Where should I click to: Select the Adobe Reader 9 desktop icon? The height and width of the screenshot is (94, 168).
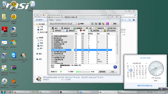[x=4, y=32]
